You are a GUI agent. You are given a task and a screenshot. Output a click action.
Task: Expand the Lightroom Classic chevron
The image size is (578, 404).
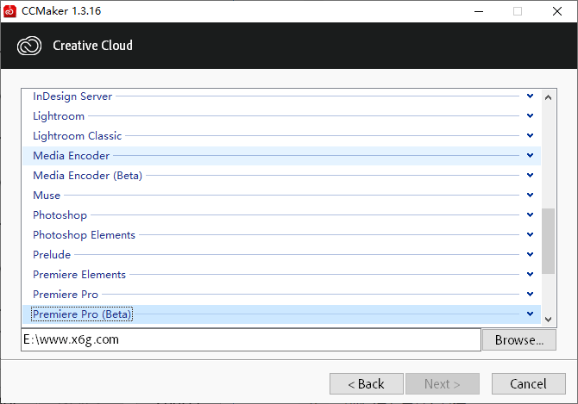(530, 136)
